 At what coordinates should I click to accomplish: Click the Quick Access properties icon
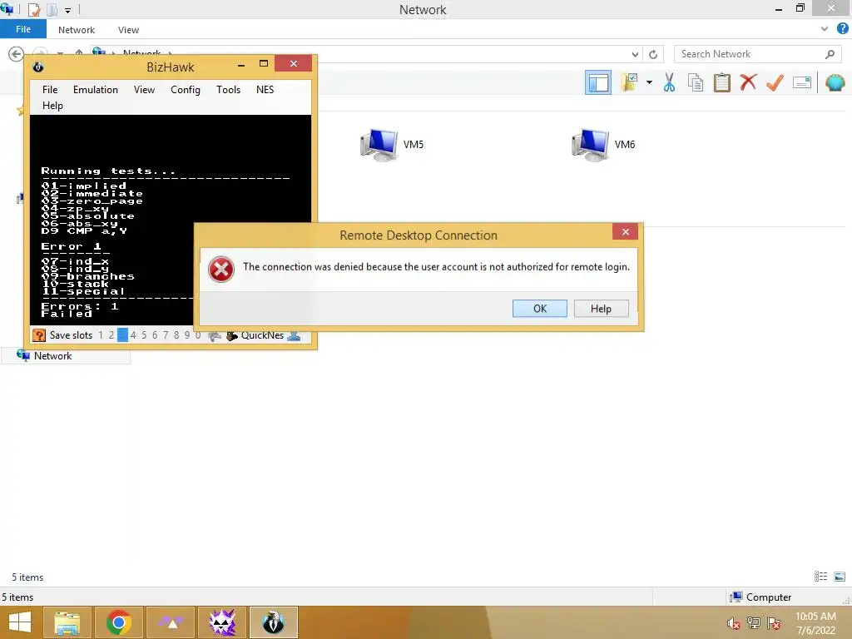coord(33,10)
